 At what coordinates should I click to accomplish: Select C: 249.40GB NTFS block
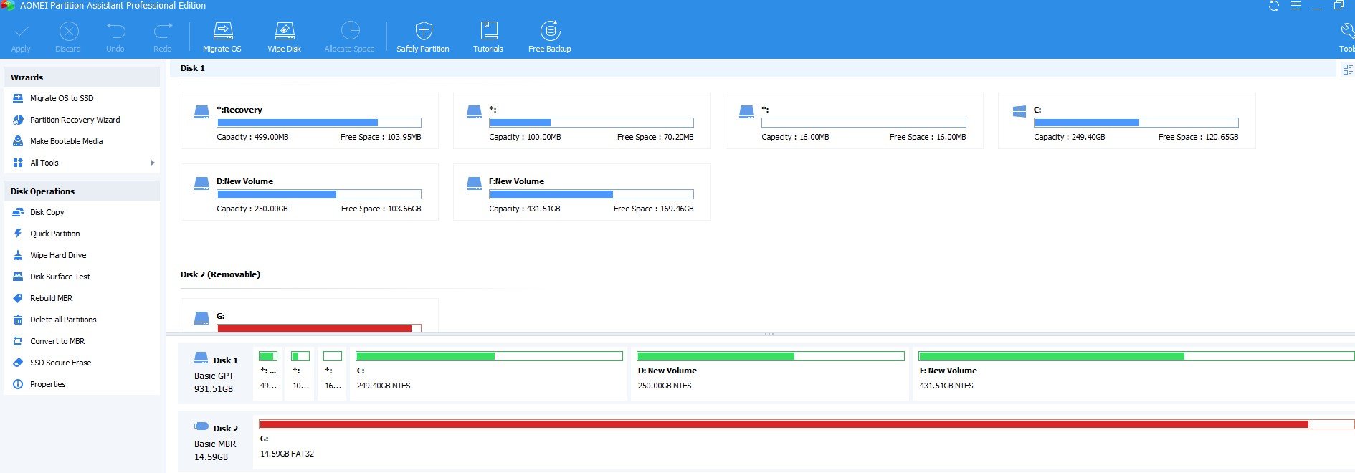pos(489,373)
